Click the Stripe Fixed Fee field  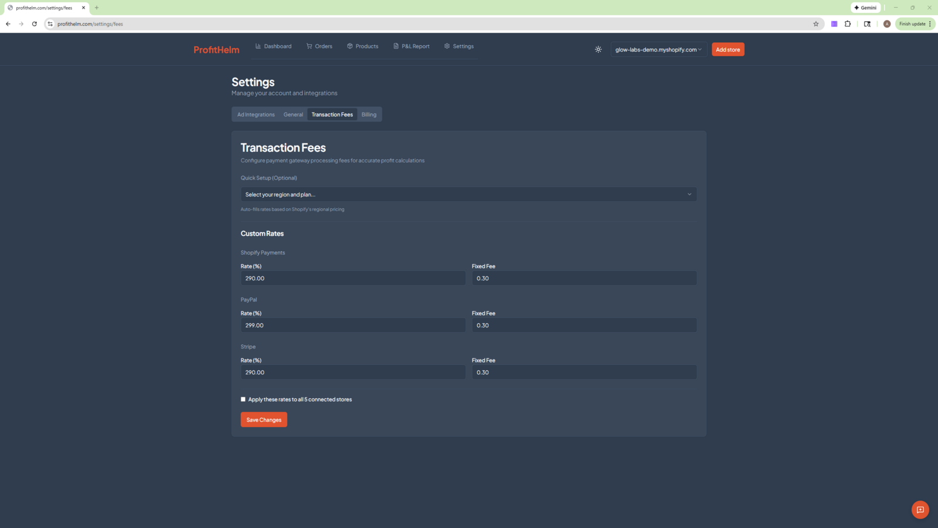point(584,372)
